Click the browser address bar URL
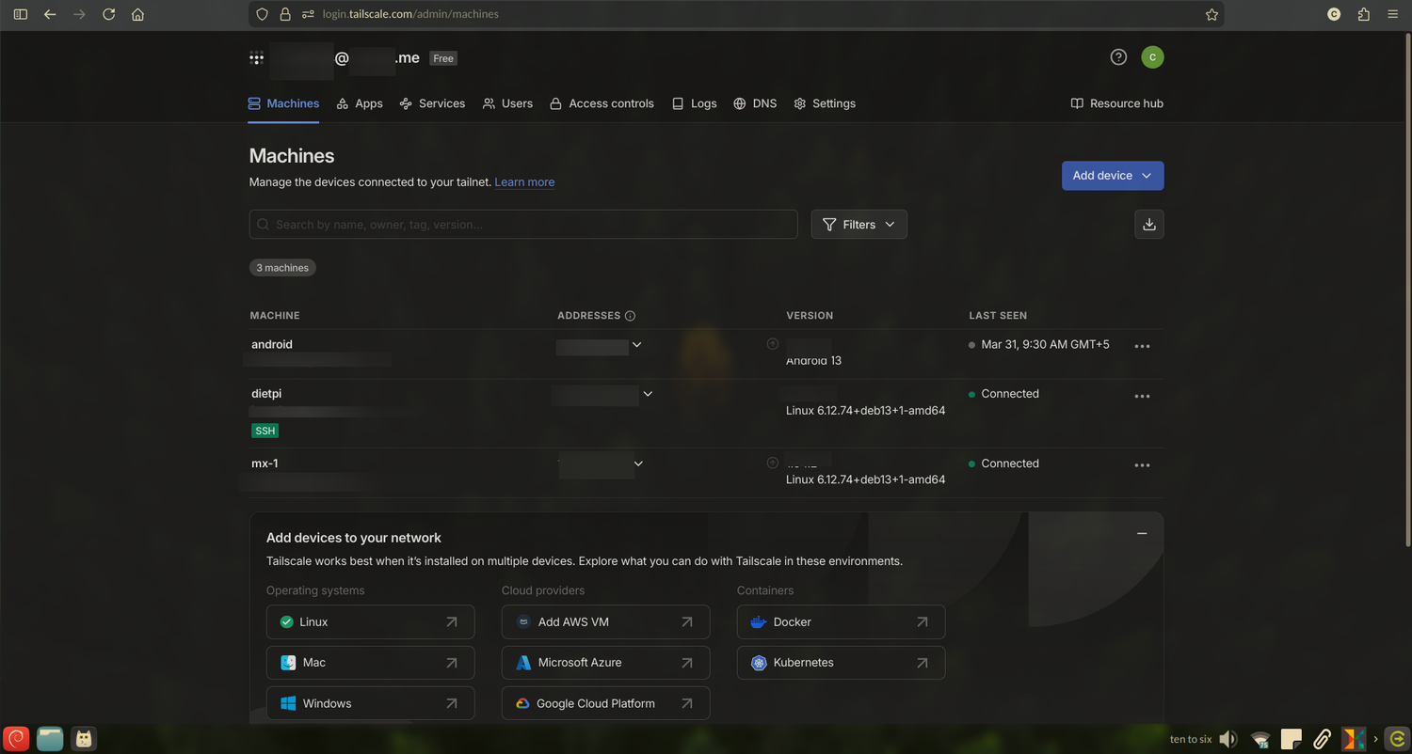The height and width of the screenshot is (754, 1412). [x=410, y=14]
